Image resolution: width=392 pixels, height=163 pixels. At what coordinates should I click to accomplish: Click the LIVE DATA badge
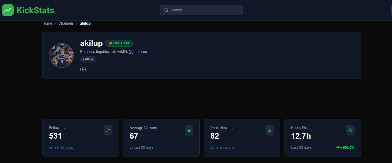click(119, 43)
